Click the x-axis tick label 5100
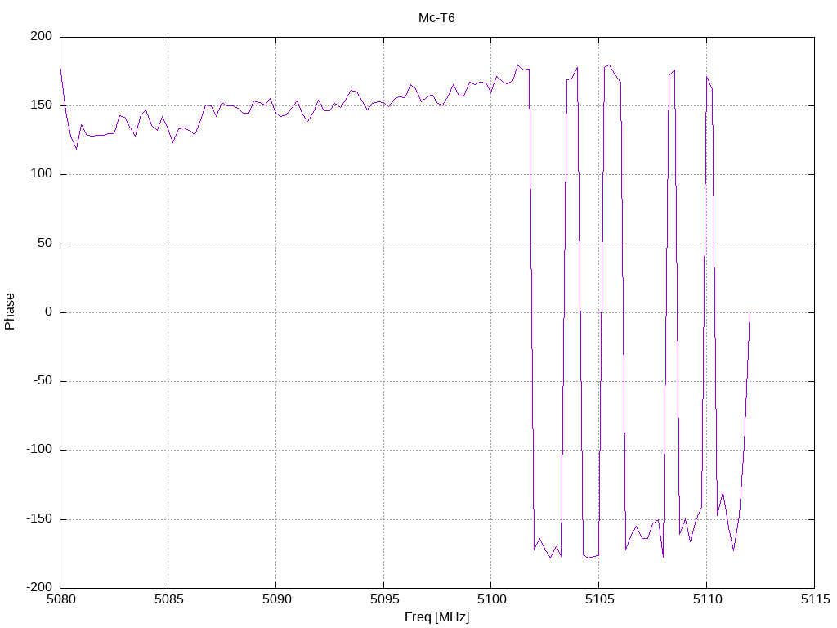Image resolution: width=837 pixels, height=628 pixels. click(491, 599)
